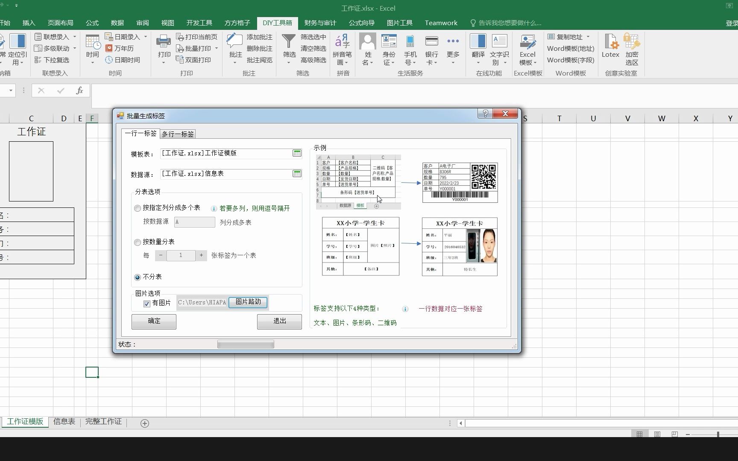Open the 复制地址 dropdown arrow
The image size is (738, 461).
588,37
